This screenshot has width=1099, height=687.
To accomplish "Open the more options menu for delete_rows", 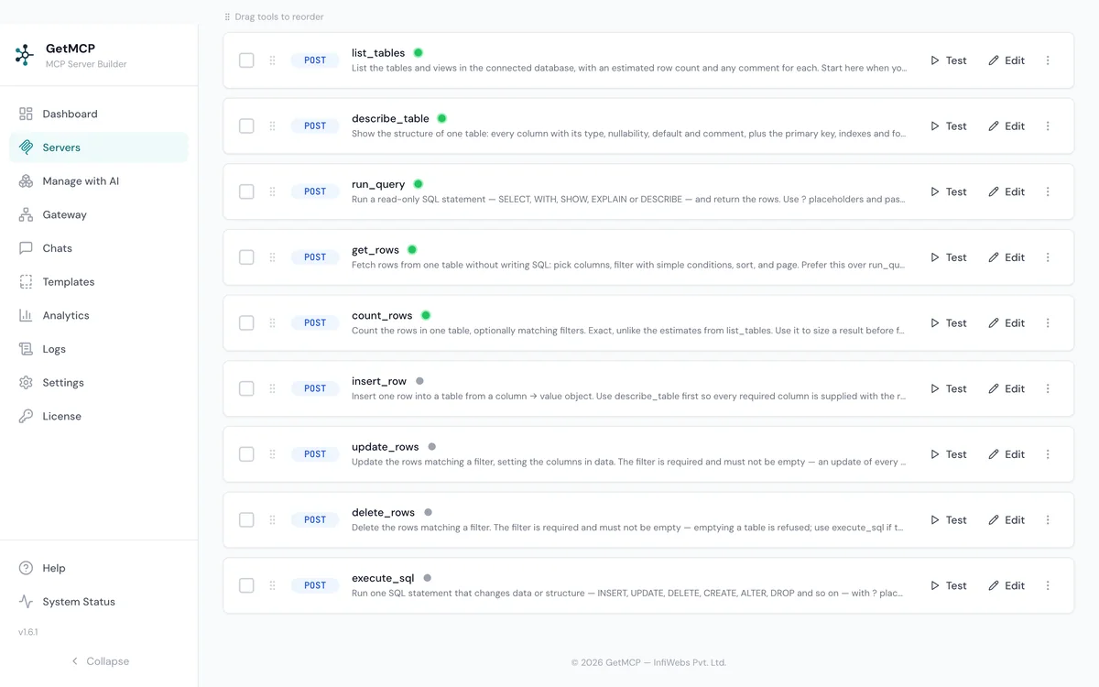I will 1048,519.
